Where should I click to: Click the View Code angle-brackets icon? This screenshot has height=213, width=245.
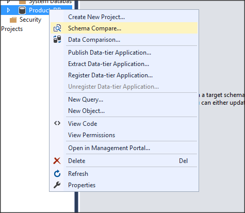pyautogui.click(x=57, y=123)
